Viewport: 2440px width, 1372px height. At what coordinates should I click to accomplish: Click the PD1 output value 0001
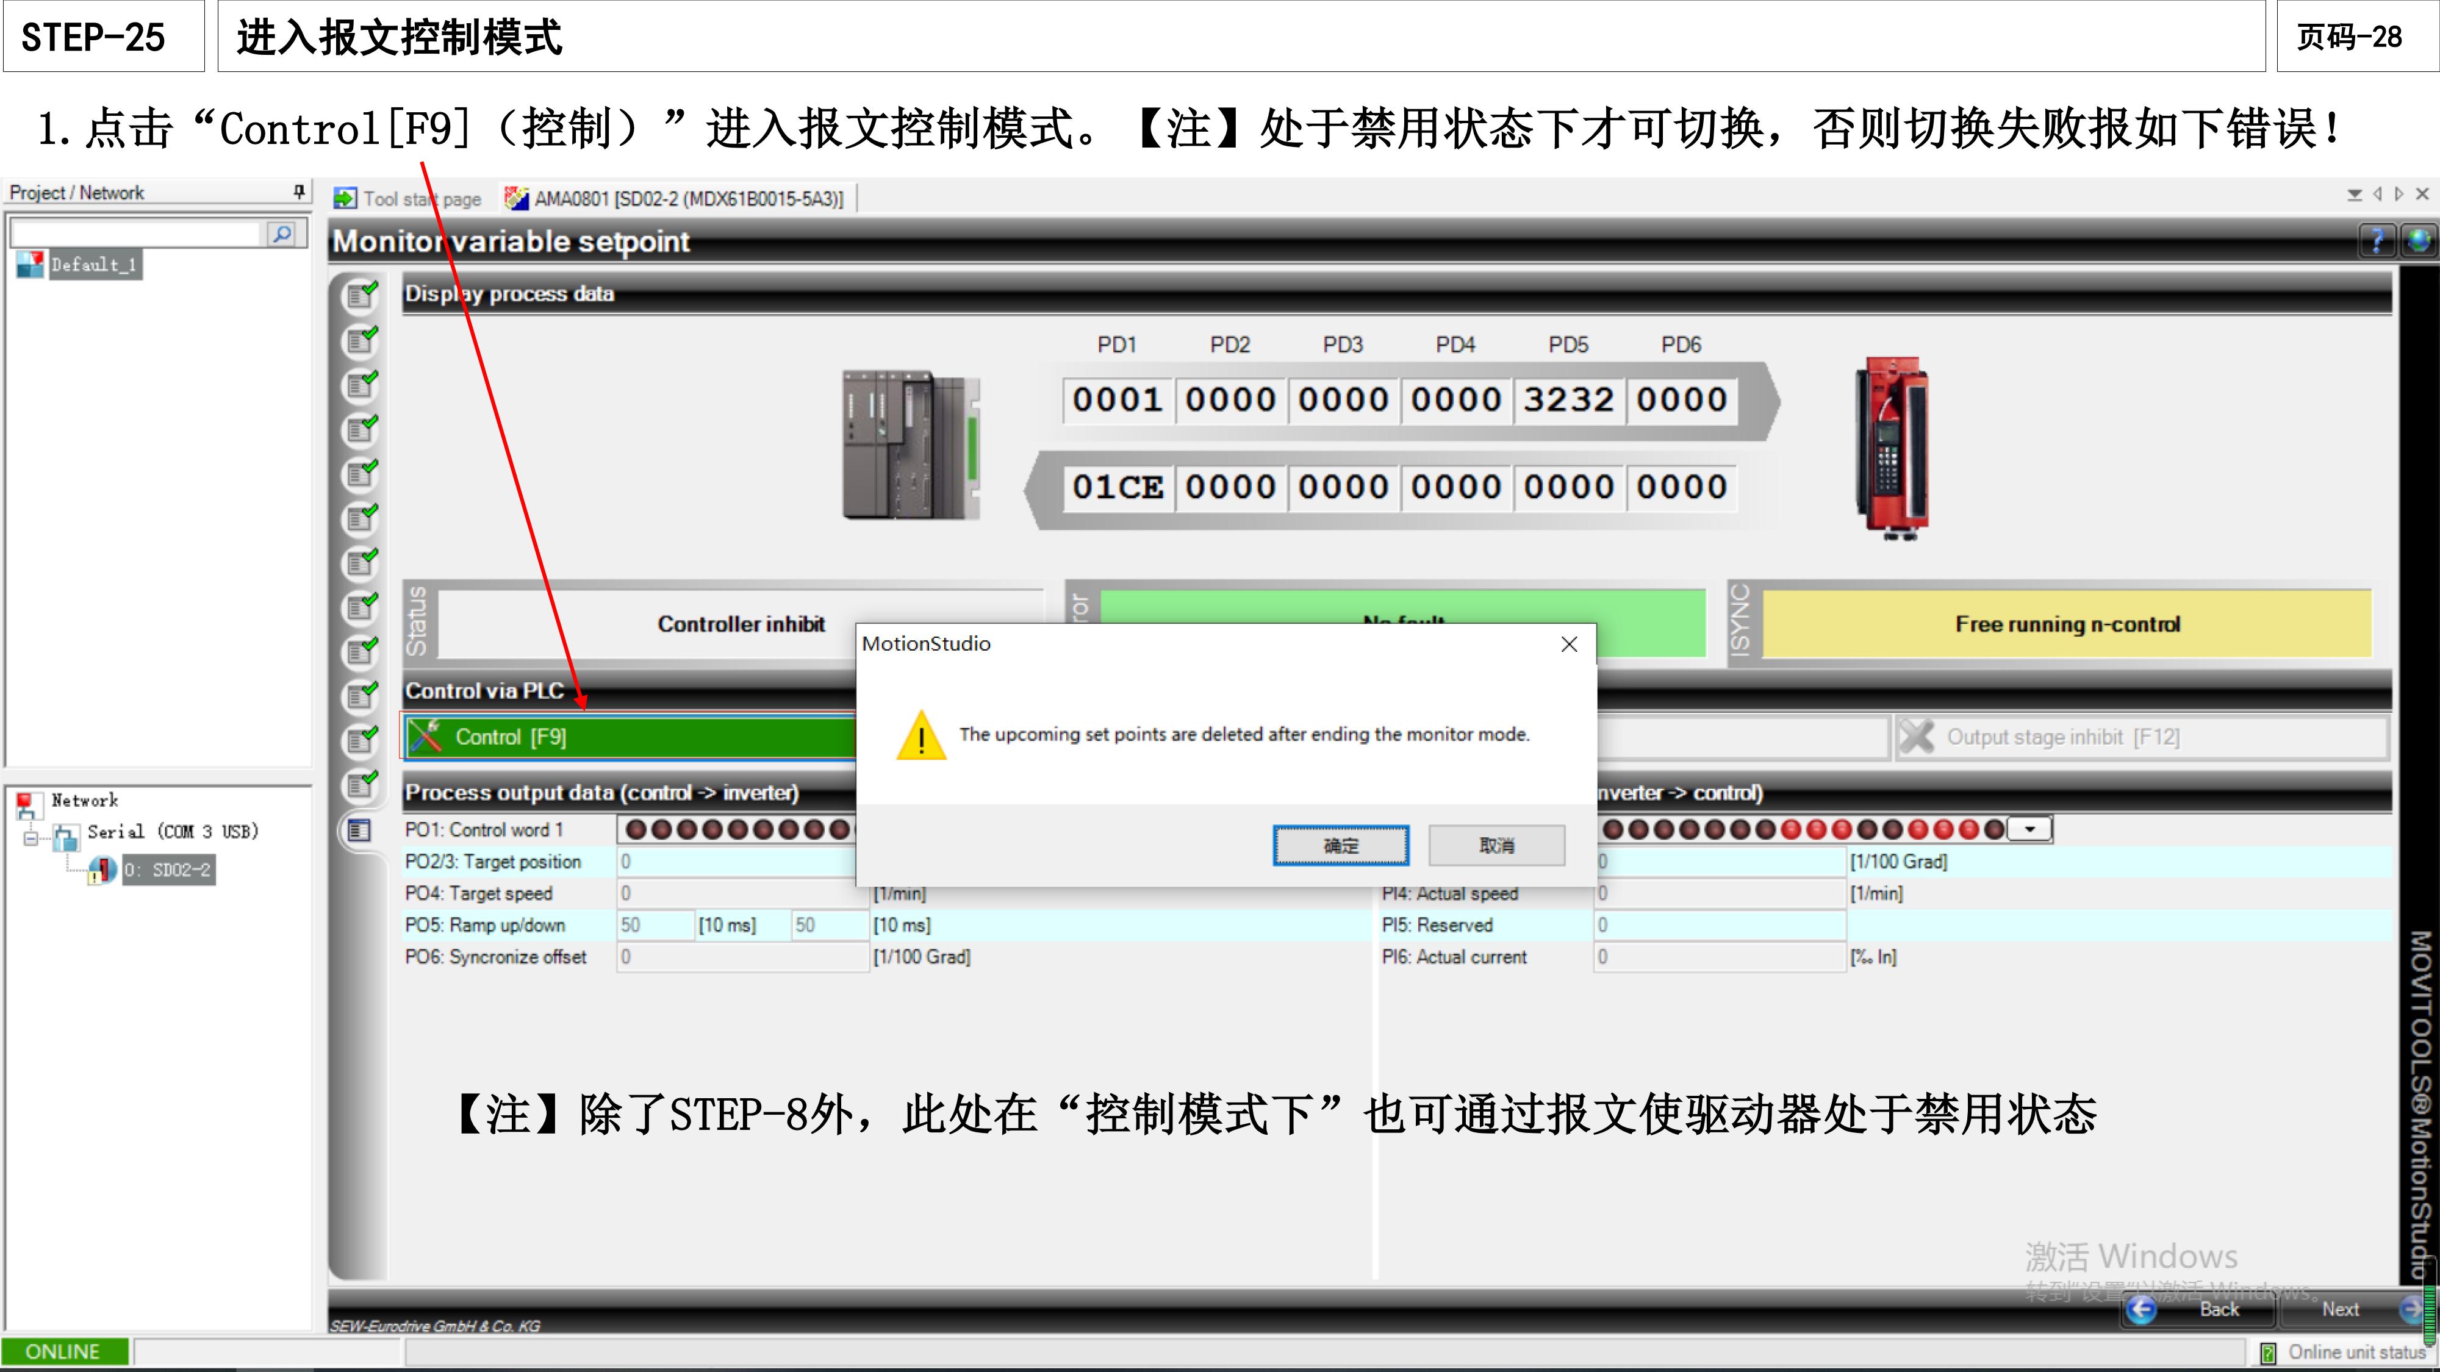click(x=1118, y=401)
